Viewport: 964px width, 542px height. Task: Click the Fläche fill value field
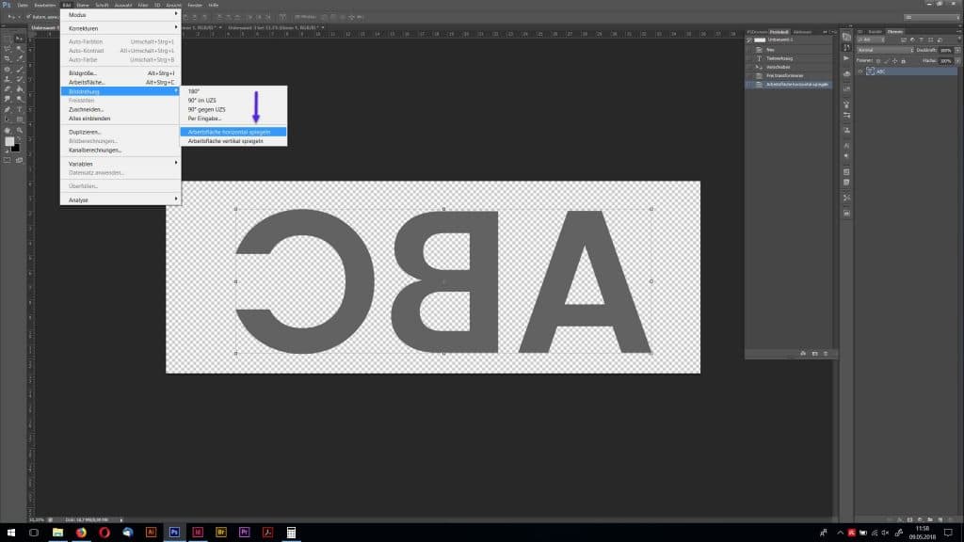click(x=945, y=61)
